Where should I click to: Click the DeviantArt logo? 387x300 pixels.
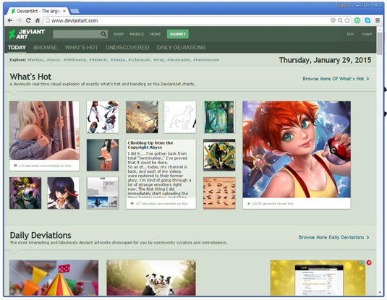click(x=27, y=34)
